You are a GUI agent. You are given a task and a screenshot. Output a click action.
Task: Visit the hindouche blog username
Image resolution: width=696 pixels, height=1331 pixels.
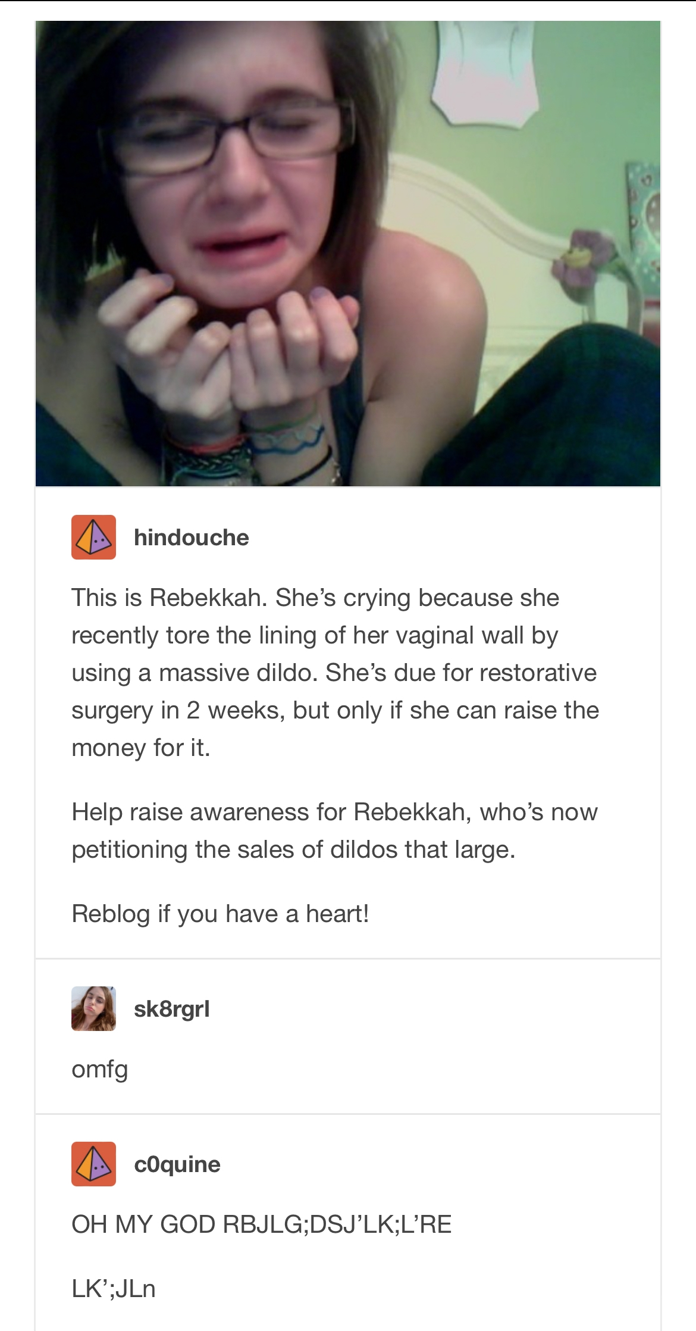192,538
